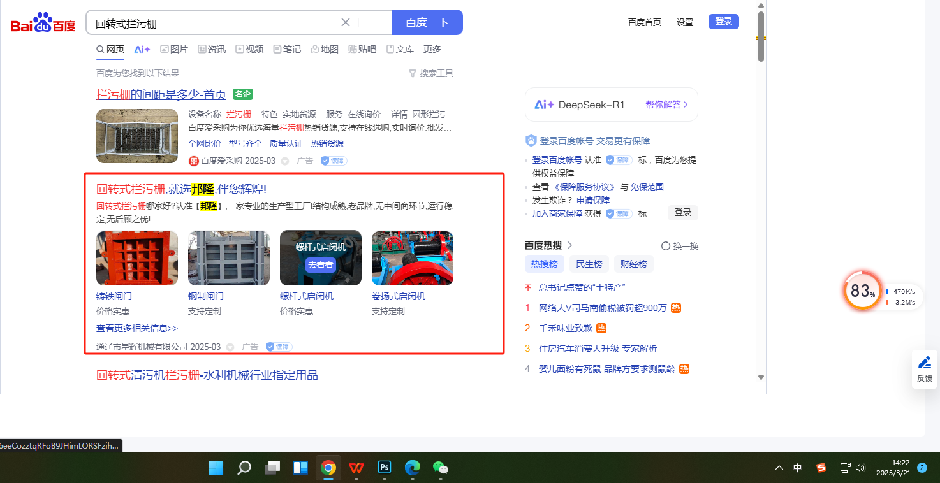The image size is (940, 483).
Task: Show hidden system tray icons chevron
Action: 779,468
